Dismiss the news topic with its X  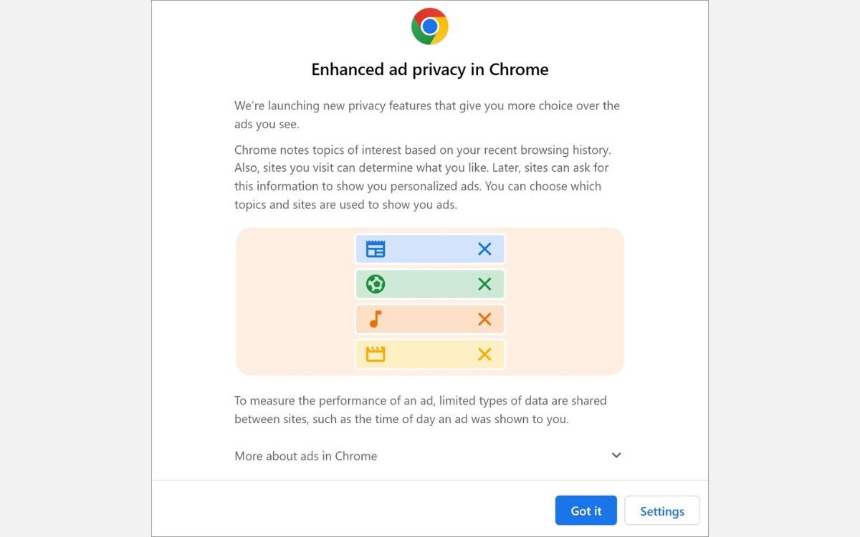click(x=484, y=248)
